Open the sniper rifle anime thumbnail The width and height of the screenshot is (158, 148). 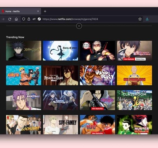tap(97, 100)
